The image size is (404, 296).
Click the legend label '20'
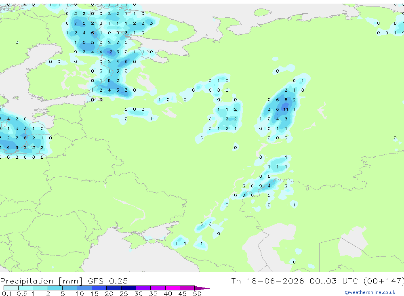click(x=109, y=294)
